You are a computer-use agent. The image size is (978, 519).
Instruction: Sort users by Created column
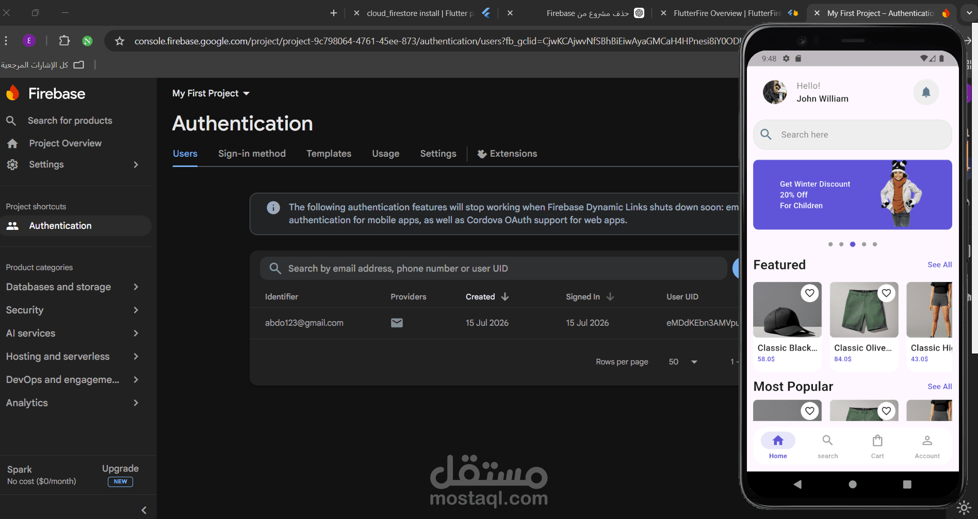click(487, 297)
